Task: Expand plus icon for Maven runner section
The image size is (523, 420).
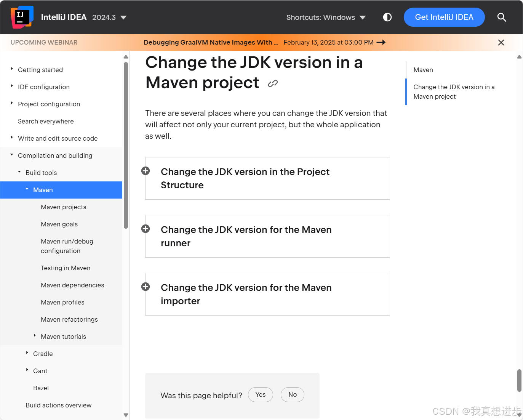Action: click(x=146, y=229)
